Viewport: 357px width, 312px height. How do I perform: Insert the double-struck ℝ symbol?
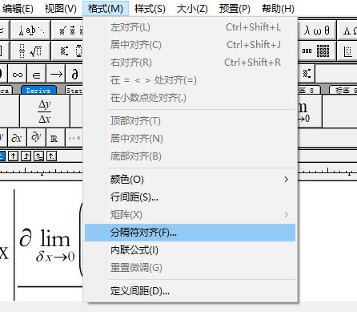point(55,137)
